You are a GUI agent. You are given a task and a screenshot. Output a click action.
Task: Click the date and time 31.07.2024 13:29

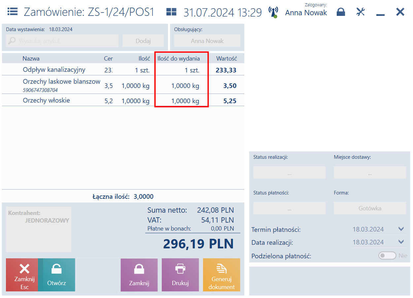[223, 12]
